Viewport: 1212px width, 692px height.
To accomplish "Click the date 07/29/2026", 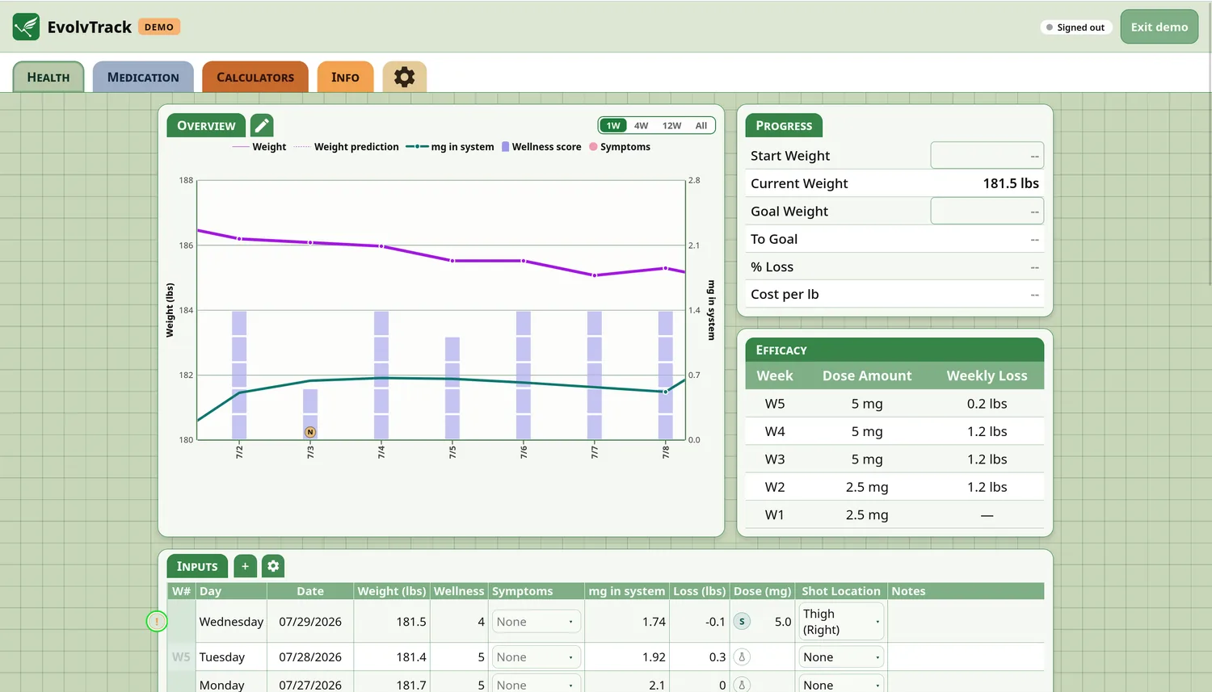I will pos(310,621).
